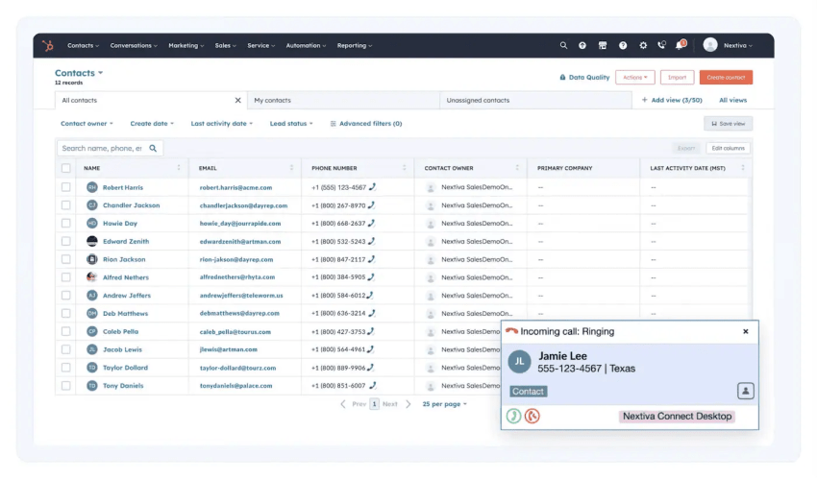Click the Edit columns button

tap(728, 148)
